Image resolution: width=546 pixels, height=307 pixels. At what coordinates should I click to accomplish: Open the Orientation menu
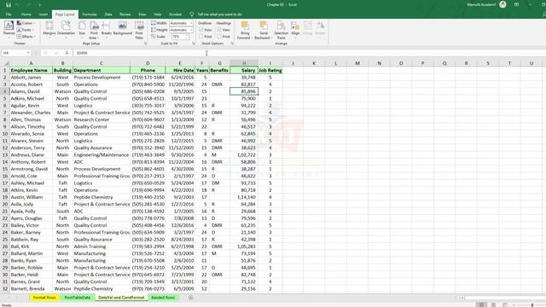[66, 29]
